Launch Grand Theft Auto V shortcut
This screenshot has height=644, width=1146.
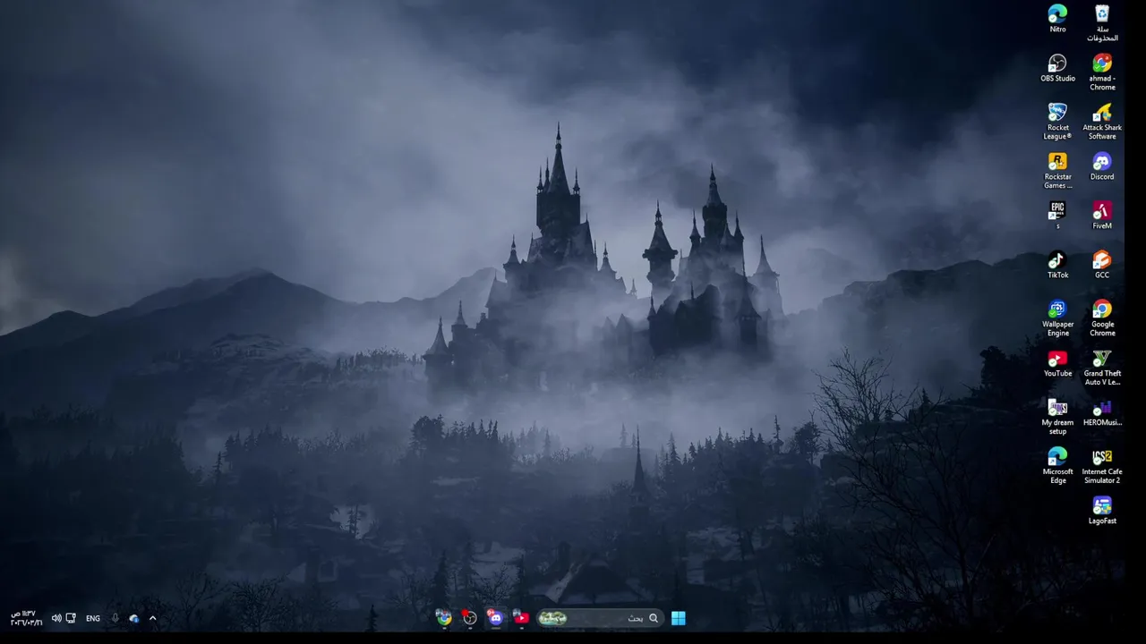1102,367
